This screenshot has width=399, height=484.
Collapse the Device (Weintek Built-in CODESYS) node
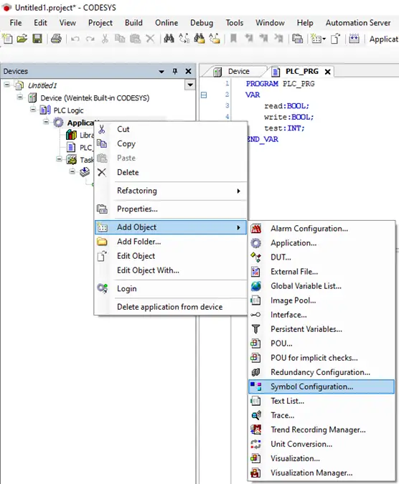coord(20,97)
